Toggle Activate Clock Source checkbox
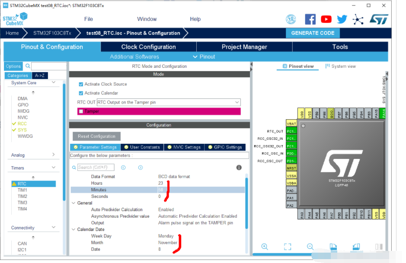Image resolution: width=406 pixels, height=263 pixels. pyautogui.click(x=81, y=84)
